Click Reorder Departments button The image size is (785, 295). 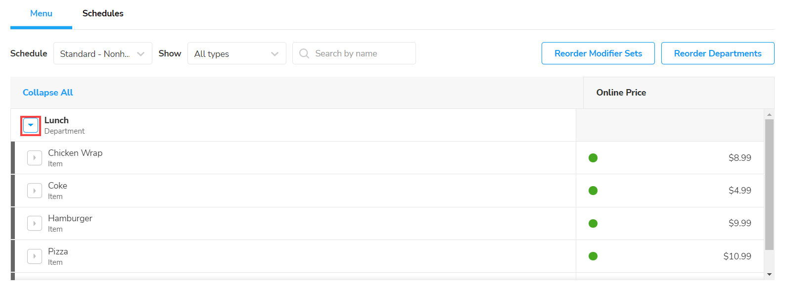pos(717,53)
